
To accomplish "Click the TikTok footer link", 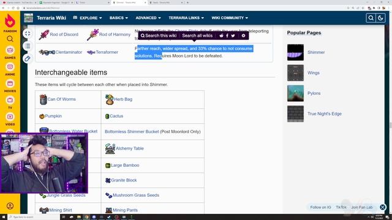I will pos(341,207).
